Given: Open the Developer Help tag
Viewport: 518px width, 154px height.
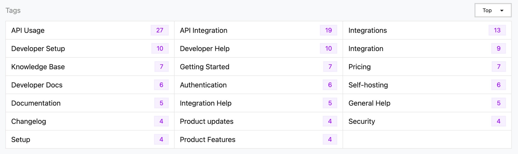Looking at the screenshot, I should point(205,49).
